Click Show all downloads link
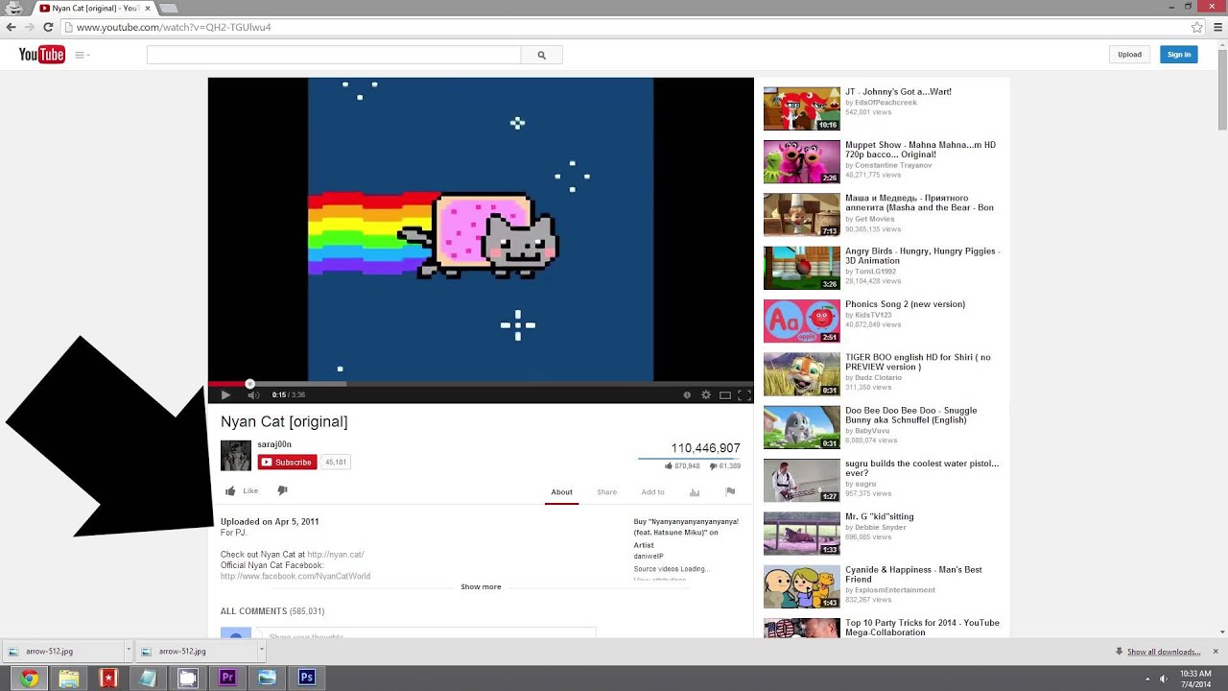The image size is (1228, 691). [x=1164, y=652]
